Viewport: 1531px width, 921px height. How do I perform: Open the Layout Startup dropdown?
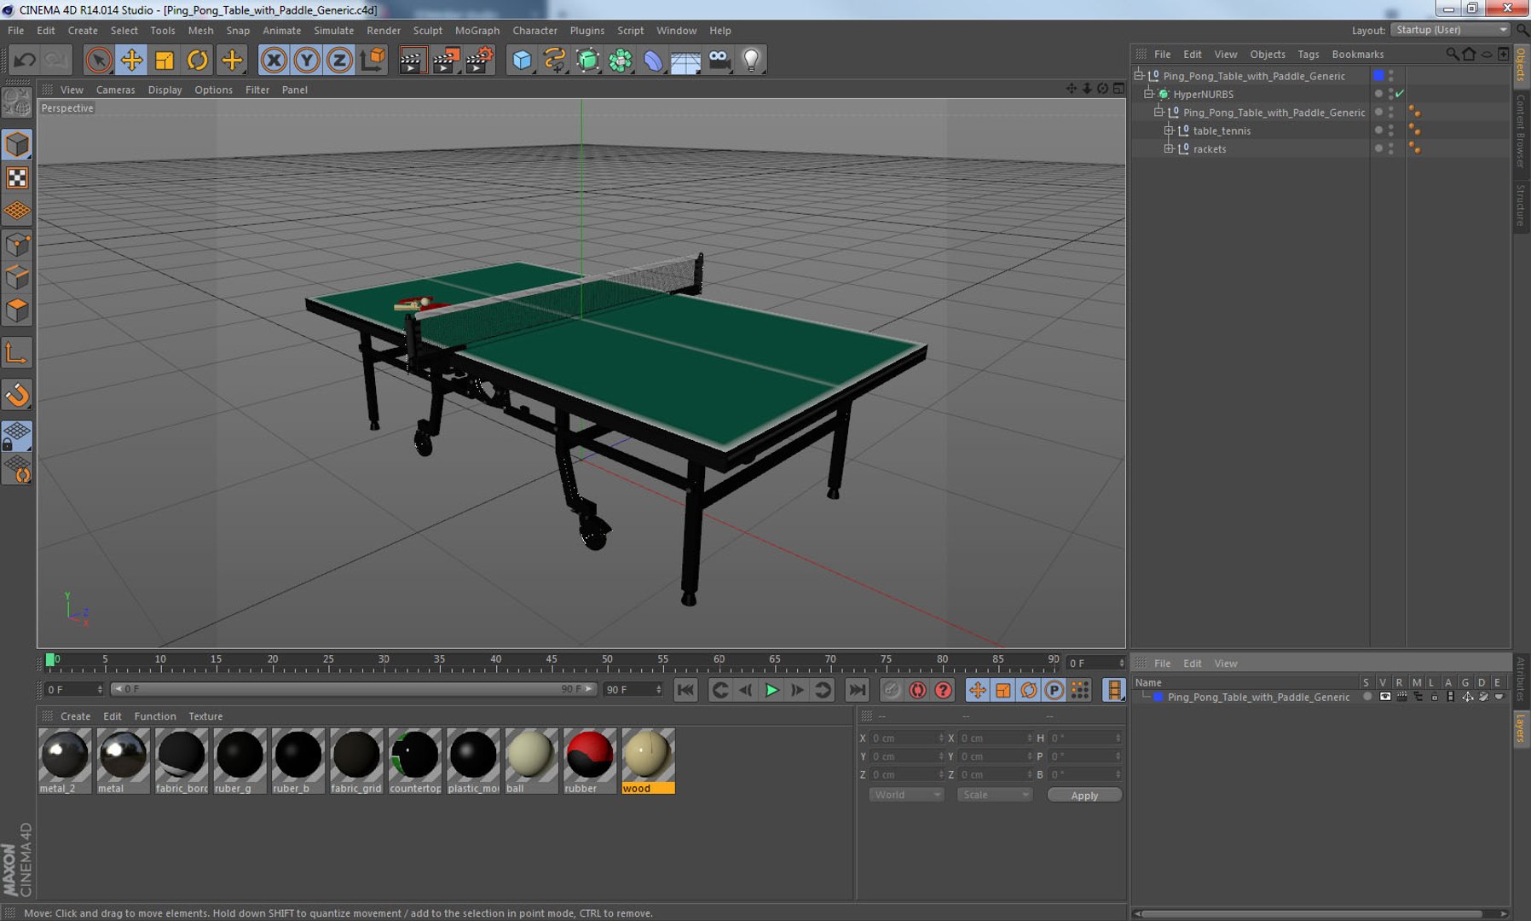pos(1451,30)
